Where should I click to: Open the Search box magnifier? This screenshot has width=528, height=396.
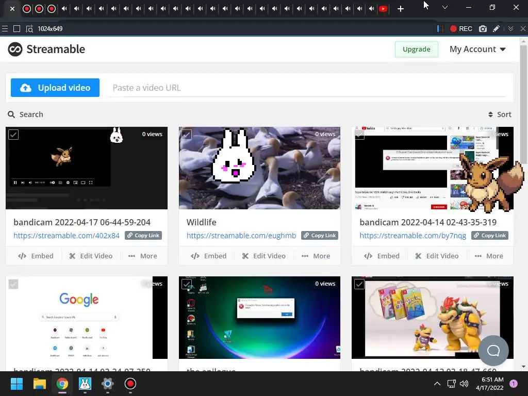coord(11,114)
